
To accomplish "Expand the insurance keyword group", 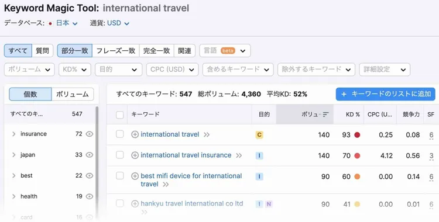I will 13,134.
